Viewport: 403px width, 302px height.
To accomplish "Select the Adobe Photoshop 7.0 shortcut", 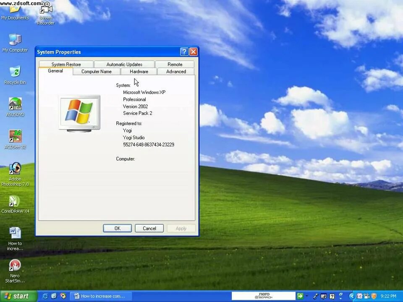I will click(x=15, y=174).
